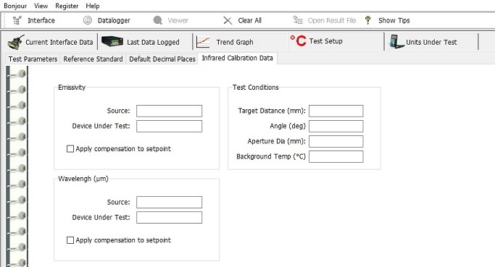Switch to Last Data Logged tab
The width and height of the screenshot is (495, 267).
[x=145, y=42]
